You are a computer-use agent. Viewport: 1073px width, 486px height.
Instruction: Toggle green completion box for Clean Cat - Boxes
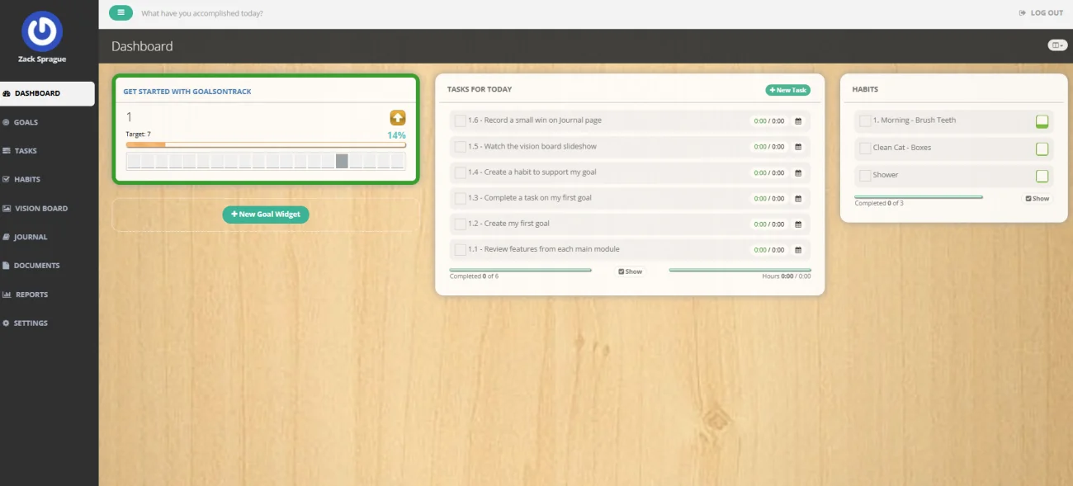coord(1042,149)
